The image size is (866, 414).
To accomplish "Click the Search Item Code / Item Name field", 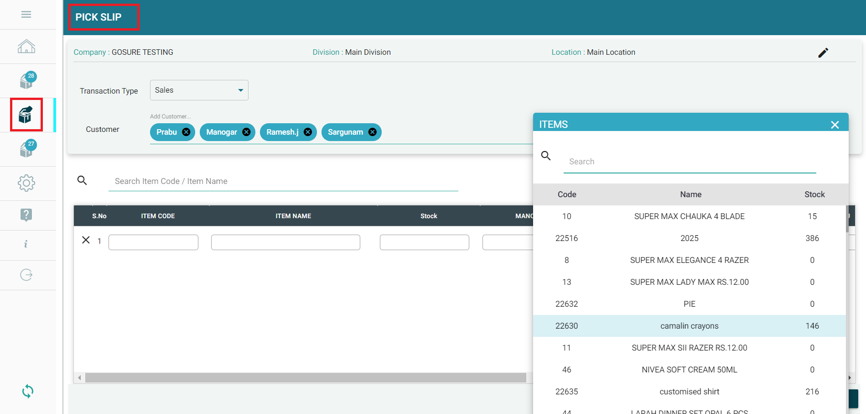I will (283, 181).
